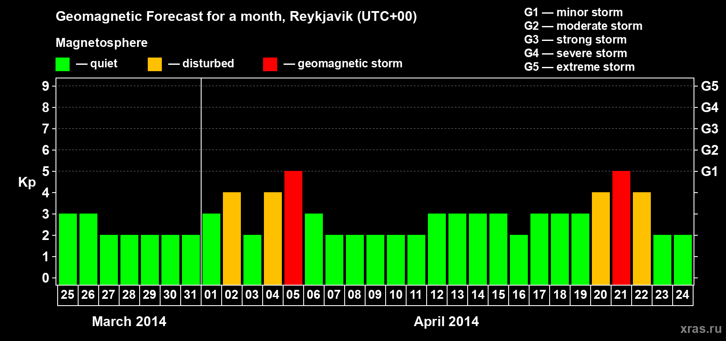The width and height of the screenshot is (726, 341).
Task: Click the 'G4 — severe storm' legend text
Action: [576, 53]
